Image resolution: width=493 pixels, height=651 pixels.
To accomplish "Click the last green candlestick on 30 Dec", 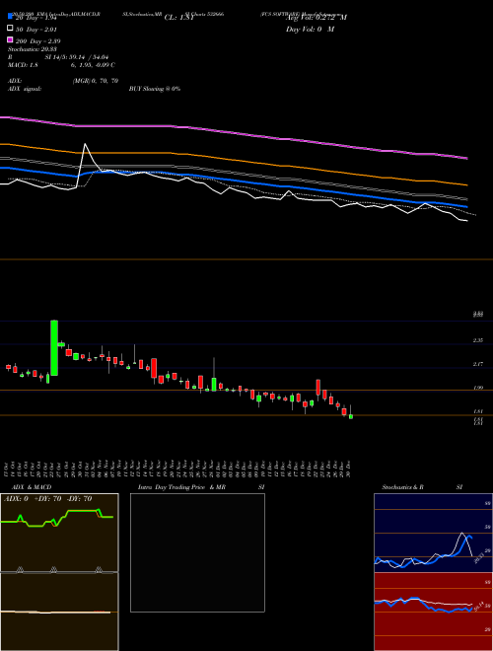I will point(351,416).
